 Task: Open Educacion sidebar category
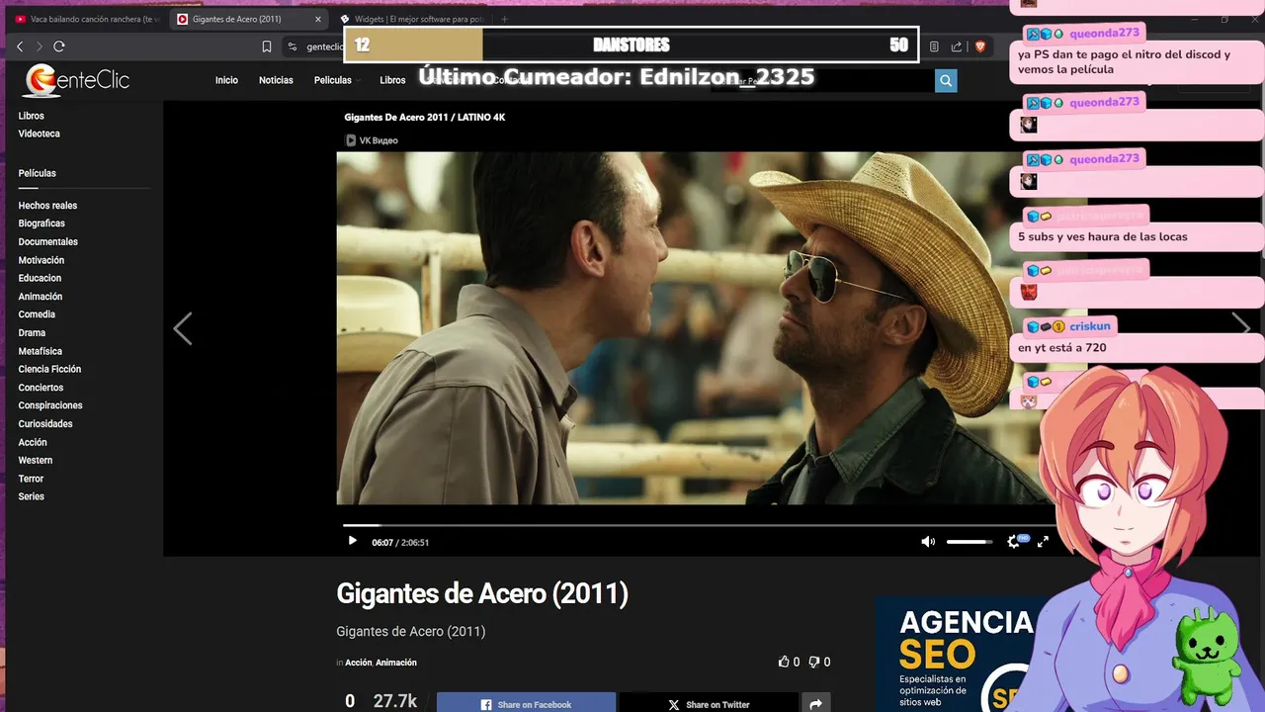pyautogui.click(x=40, y=278)
